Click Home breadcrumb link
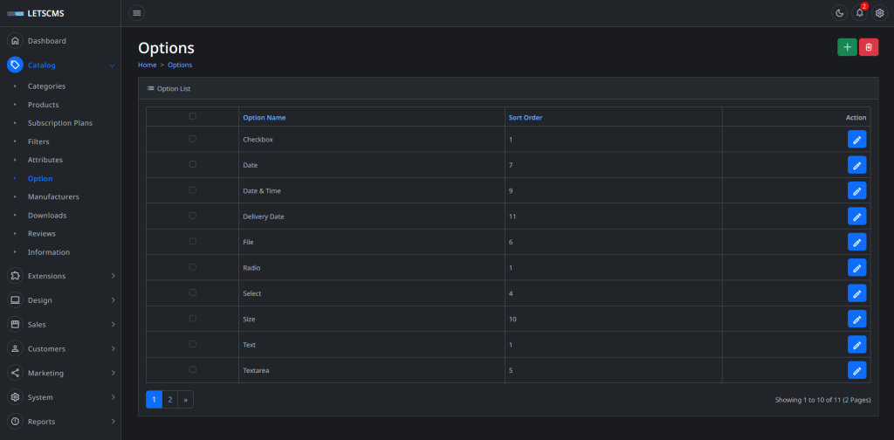This screenshot has height=440, width=894. coord(147,65)
